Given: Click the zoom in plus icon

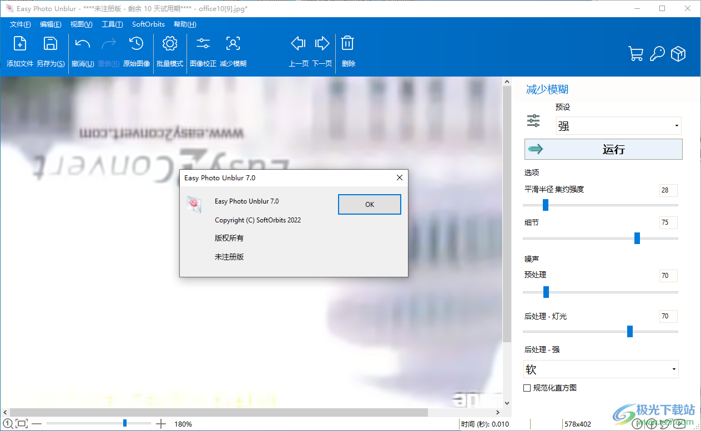Looking at the screenshot, I should [161, 424].
